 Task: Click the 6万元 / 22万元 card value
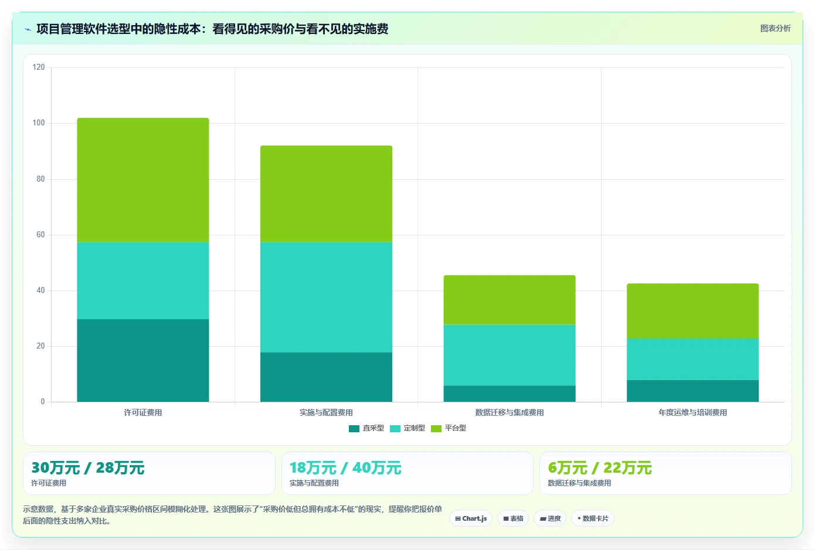pos(600,468)
